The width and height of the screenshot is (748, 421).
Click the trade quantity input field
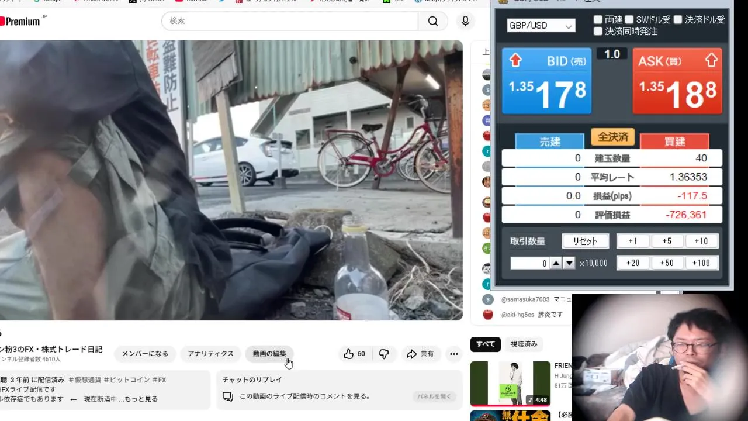point(530,263)
